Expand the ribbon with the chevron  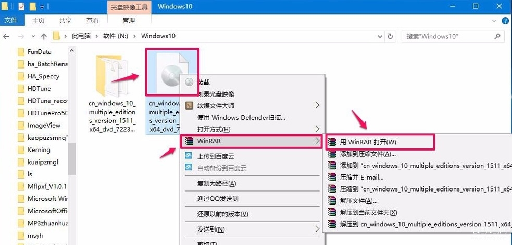point(494,20)
